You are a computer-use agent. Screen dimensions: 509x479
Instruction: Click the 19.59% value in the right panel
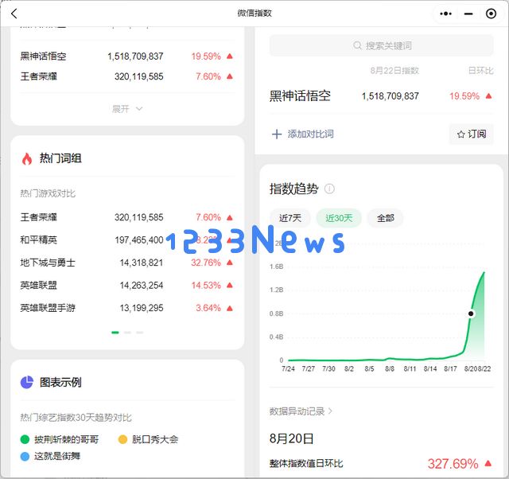464,96
